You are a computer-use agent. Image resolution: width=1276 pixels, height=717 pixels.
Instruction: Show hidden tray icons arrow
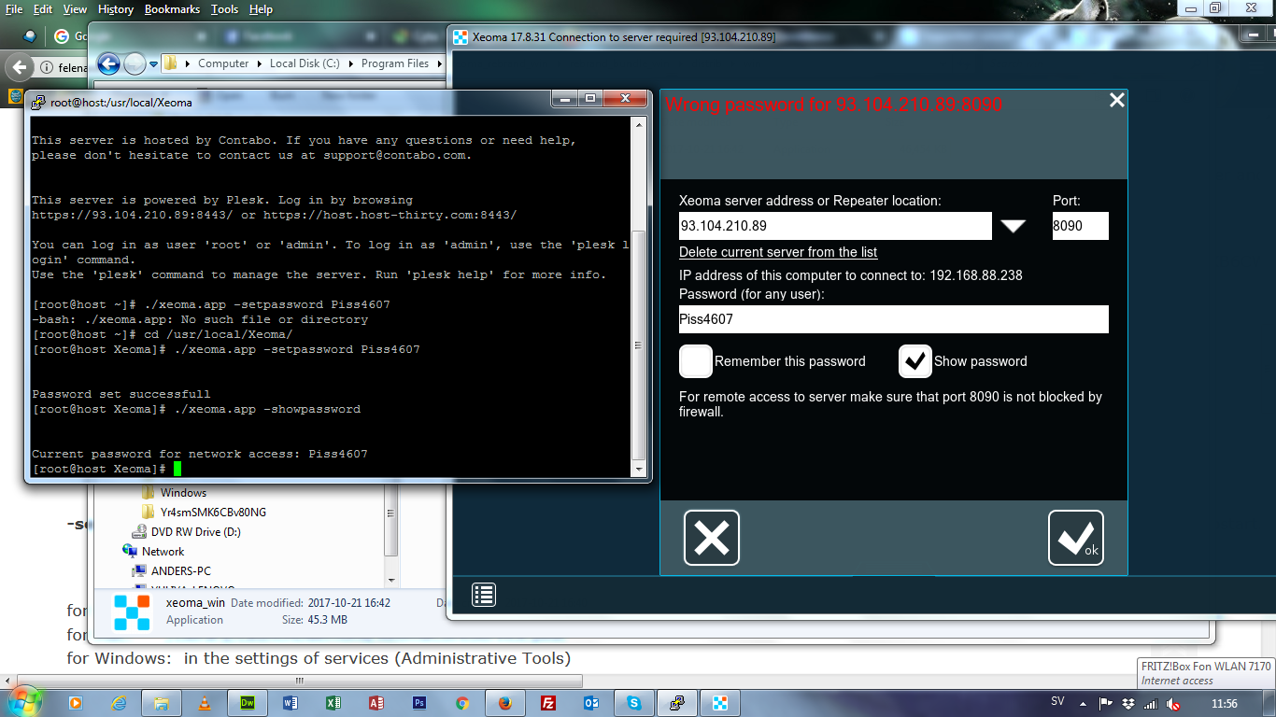[x=1084, y=703]
